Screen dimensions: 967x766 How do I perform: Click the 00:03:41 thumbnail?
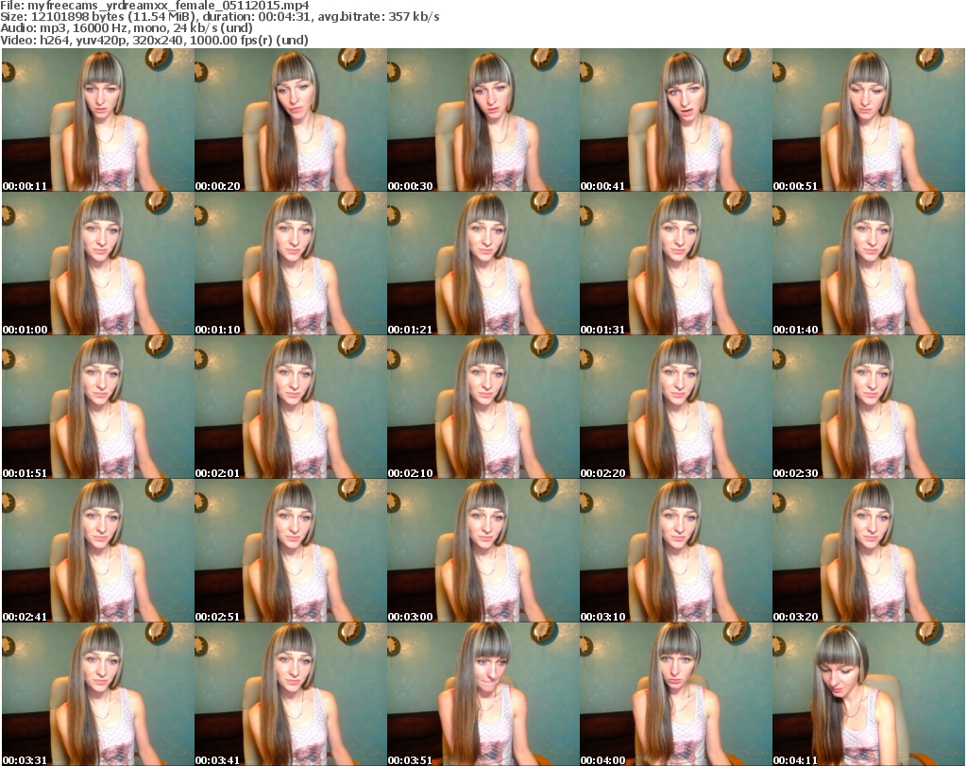[x=291, y=694]
